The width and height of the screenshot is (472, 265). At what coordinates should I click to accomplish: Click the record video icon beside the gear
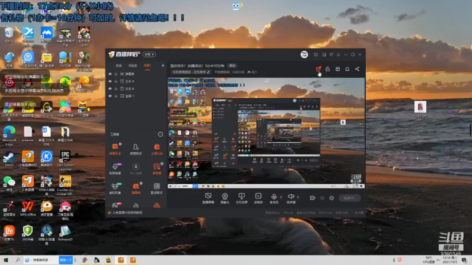pyautogui.click(x=313, y=198)
